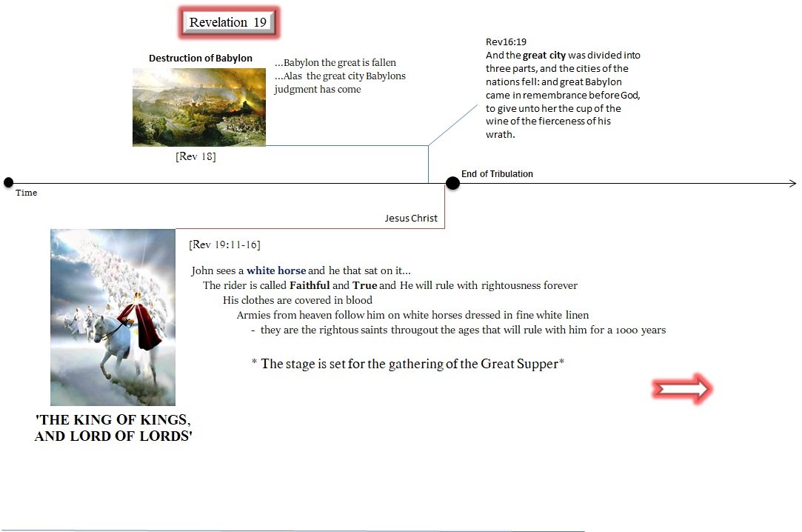The width and height of the screenshot is (802, 532).
Task: Click the Rev16:19 verse heading
Action: (x=506, y=42)
